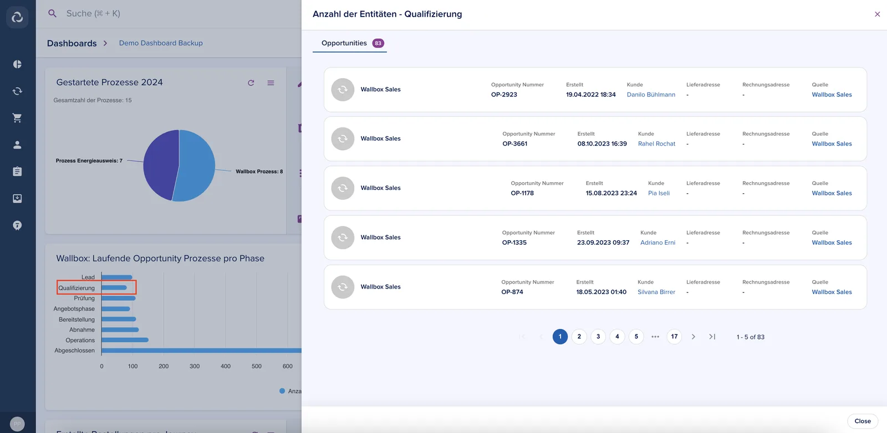Image resolution: width=887 pixels, height=433 pixels.
Task: Go to the next page arrow
Action: pyautogui.click(x=693, y=337)
